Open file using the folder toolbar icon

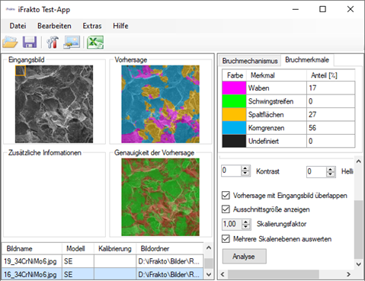tap(10, 42)
